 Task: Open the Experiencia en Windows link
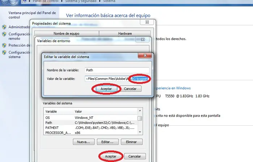173,88
